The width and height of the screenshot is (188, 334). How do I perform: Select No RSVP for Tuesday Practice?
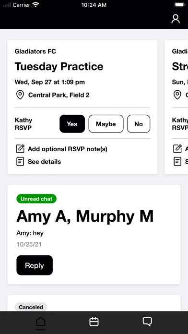tap(139, 124)
